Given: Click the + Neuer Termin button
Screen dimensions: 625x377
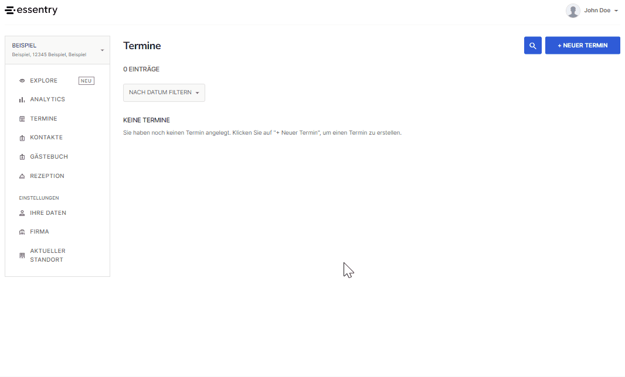Looking at the screenshot, I should (x=582, y=46).
